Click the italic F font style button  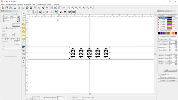coord(6,34)
